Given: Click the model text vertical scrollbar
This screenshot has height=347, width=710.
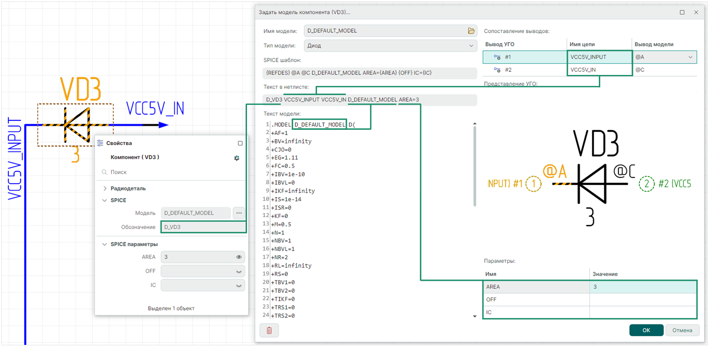Looking at the screenshot, I should coord(475,165).
